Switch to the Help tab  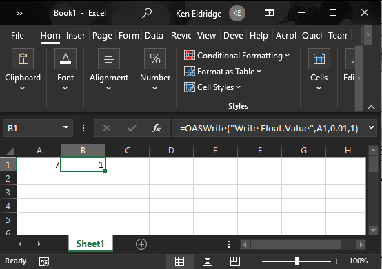click(259, 36)
